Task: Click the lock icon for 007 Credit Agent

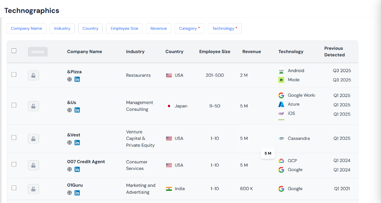Action: (x=33, y=165)
